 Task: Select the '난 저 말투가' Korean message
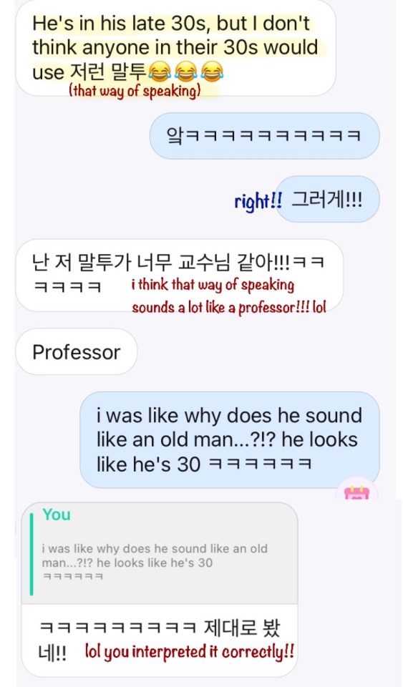point(179,275)
